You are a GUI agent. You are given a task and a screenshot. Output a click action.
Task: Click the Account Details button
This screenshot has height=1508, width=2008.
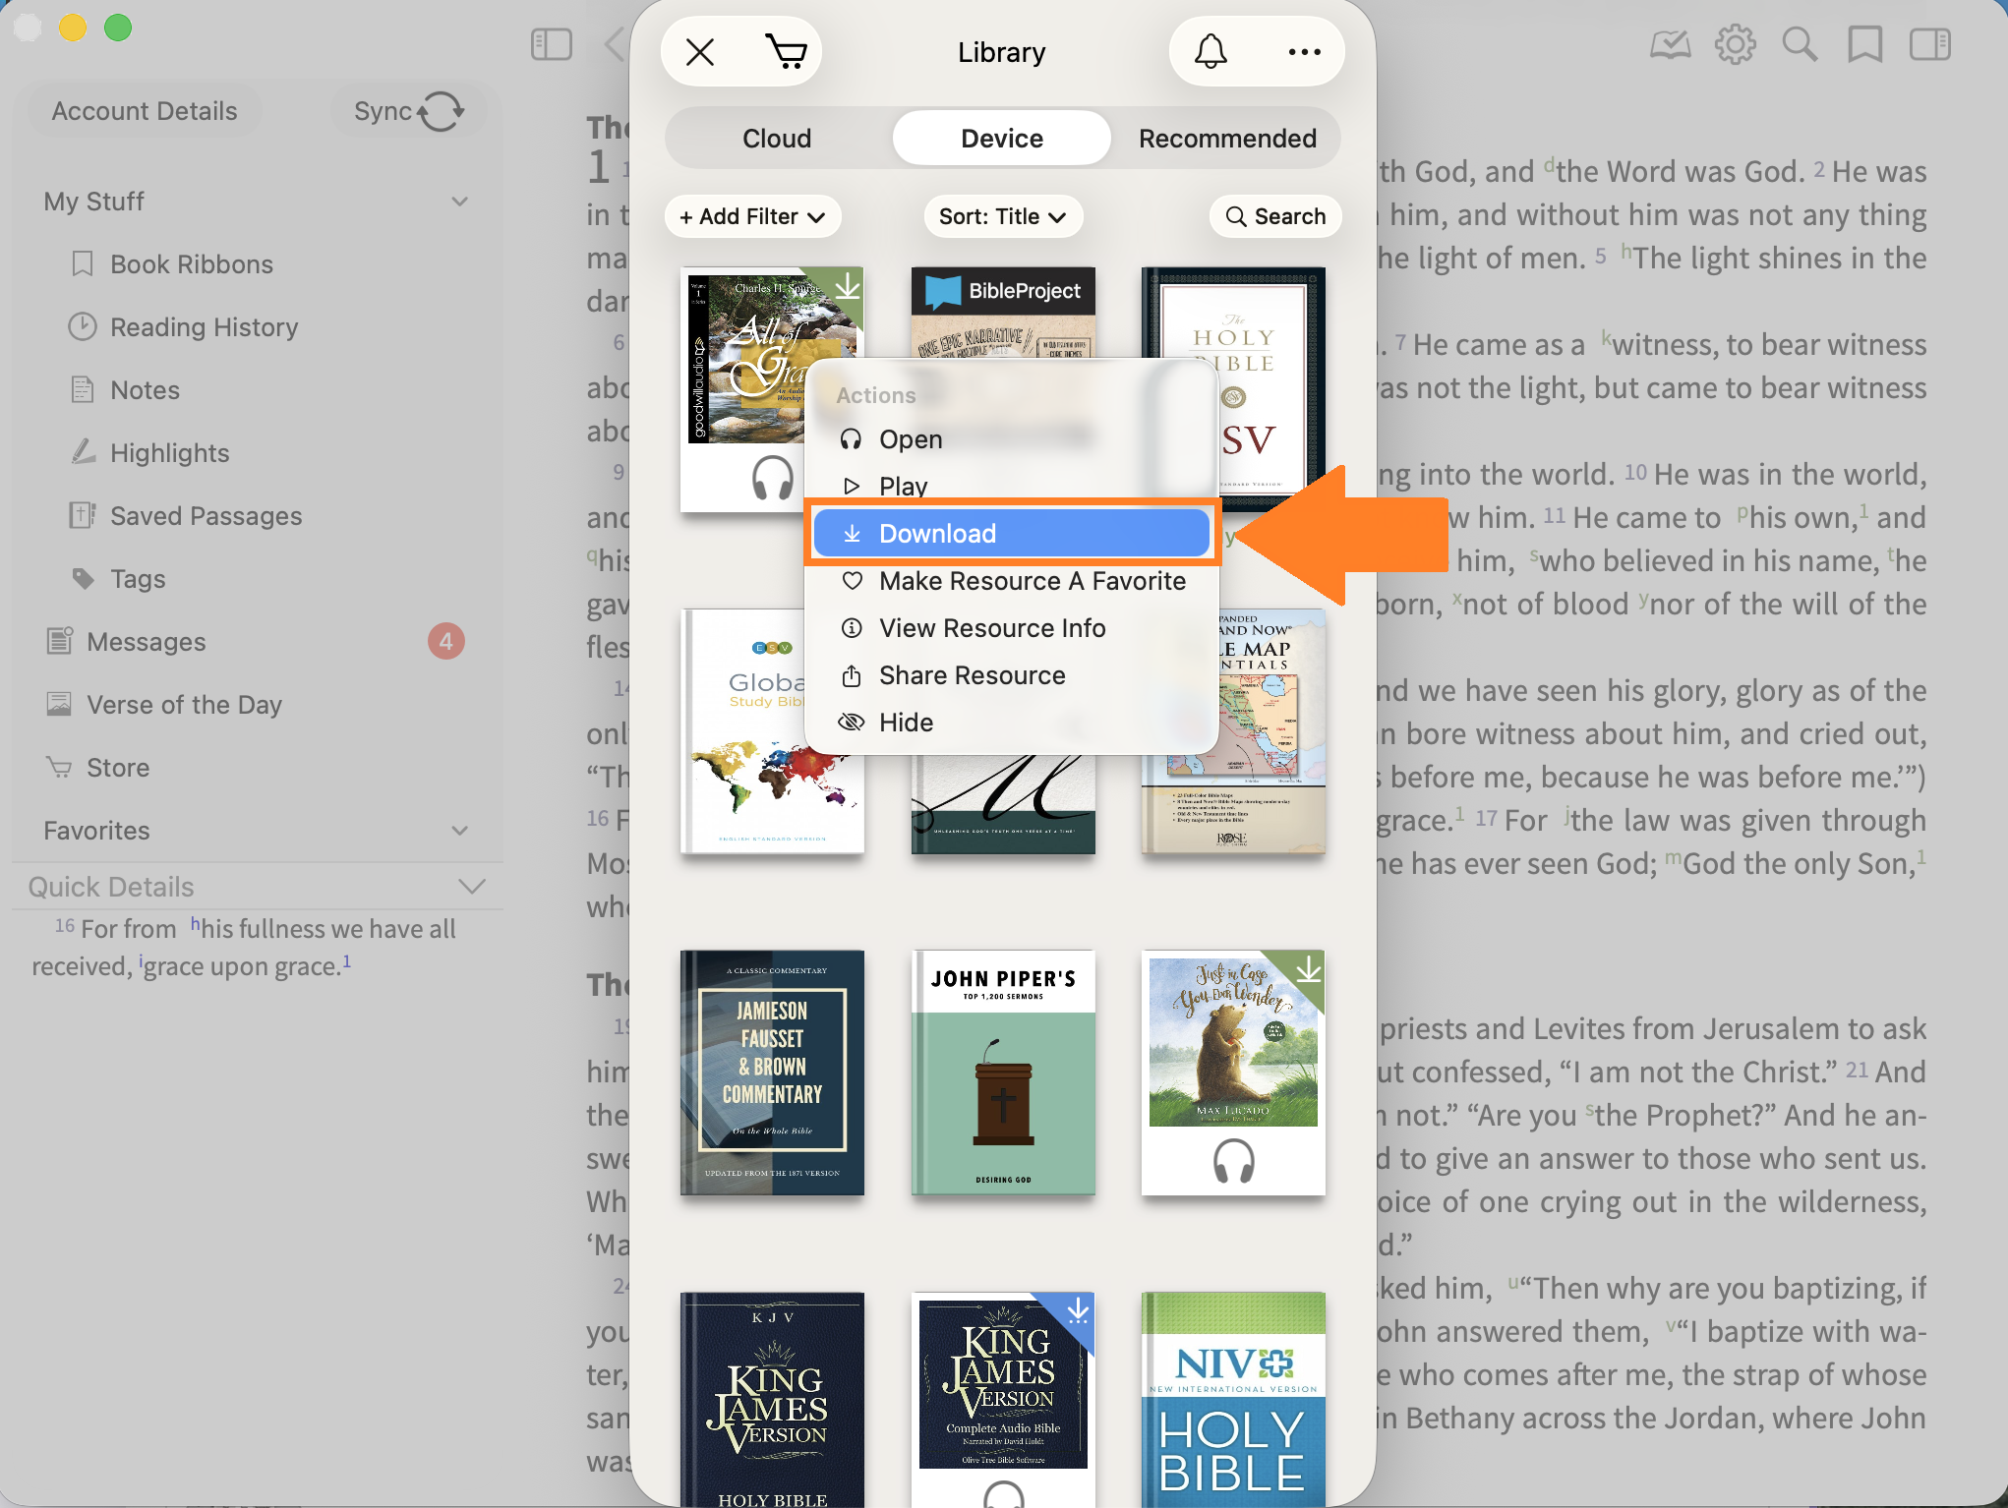click(x=145, y=111)
